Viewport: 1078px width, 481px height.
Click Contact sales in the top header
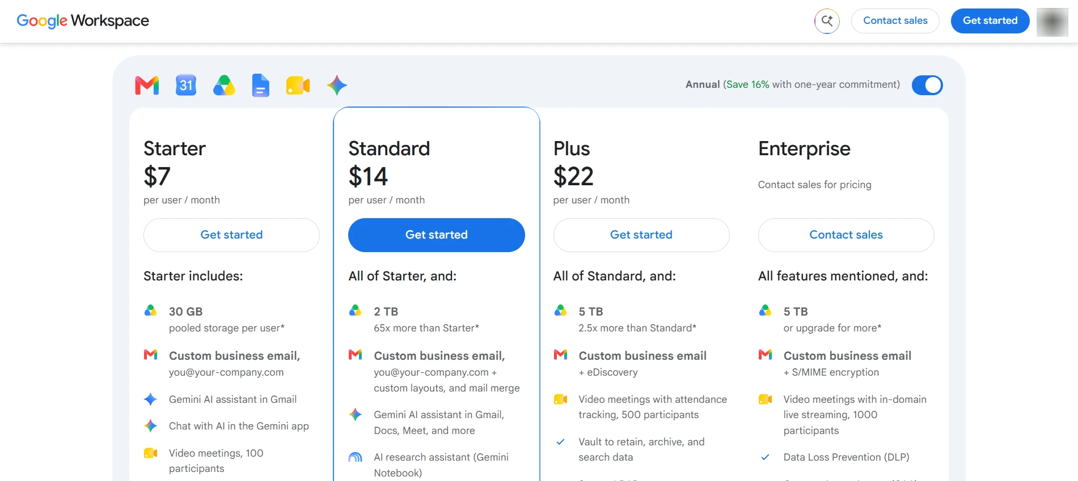coord(895,21)
